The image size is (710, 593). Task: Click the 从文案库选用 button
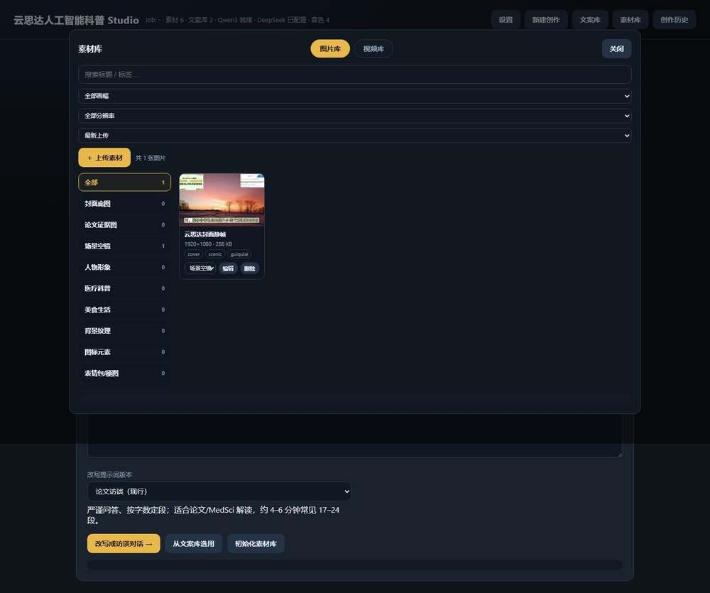click(x=193, y=543)
